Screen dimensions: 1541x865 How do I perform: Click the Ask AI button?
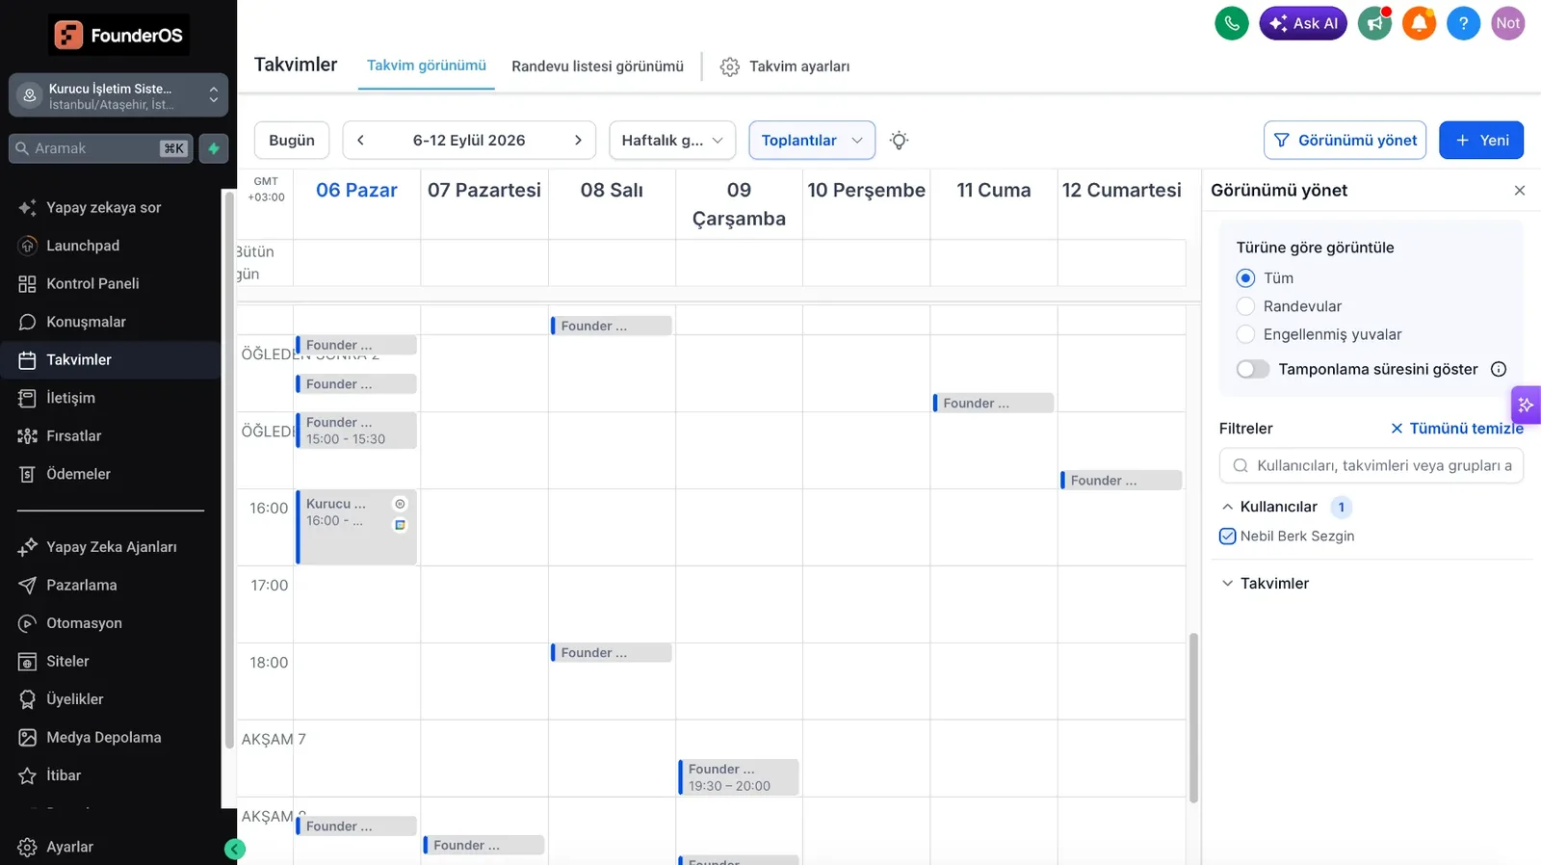1303,23
